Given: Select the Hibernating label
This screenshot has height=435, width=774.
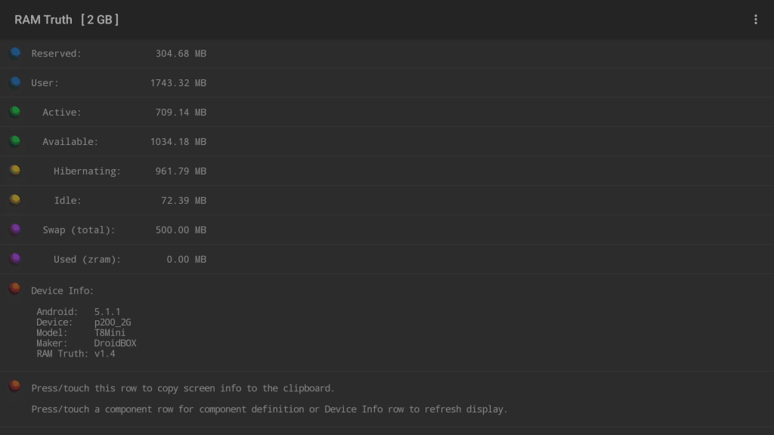Looking at the screenshot, I should (88, 171).
